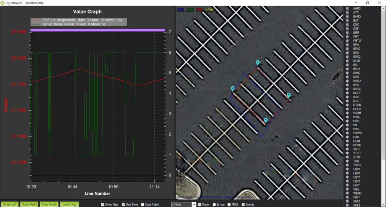This screenshot has width=386, height=207.
Task: Click the Log Browser app icon in title bar
Action: [3, 3]
